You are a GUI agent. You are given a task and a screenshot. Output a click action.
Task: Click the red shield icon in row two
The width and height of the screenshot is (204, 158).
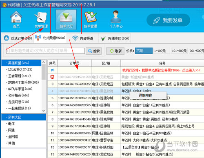[52, 77]
